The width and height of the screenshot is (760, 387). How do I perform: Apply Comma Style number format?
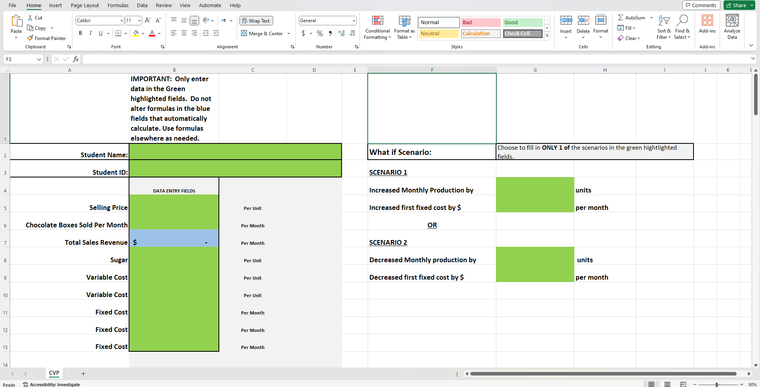(330, 33)
